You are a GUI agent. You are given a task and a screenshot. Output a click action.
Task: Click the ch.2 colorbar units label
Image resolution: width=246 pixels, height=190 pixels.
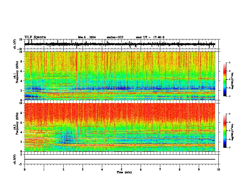233,132
